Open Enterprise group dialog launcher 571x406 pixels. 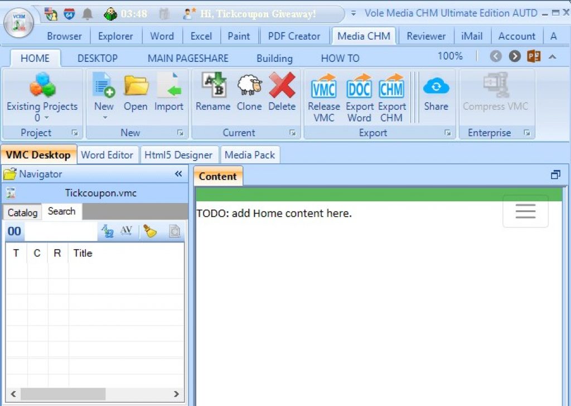pos(527,133)
